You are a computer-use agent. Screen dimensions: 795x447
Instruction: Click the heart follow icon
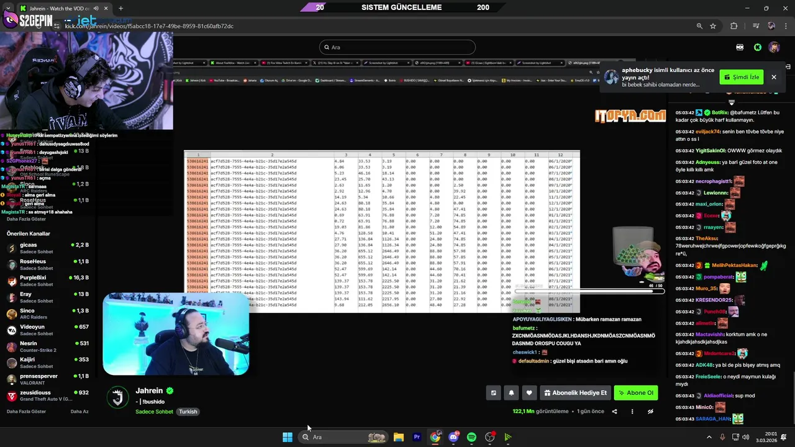pos(529,393)
